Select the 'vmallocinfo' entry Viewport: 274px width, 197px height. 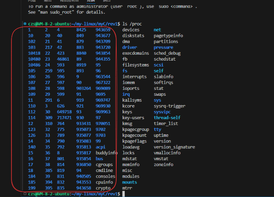pos(167,153)
